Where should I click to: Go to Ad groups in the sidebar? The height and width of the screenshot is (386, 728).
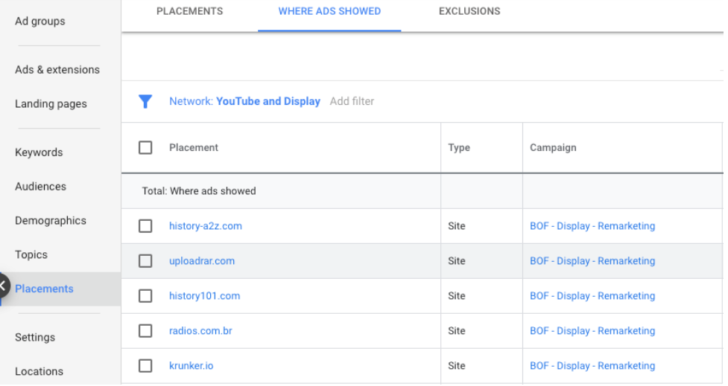coord(40,22)
